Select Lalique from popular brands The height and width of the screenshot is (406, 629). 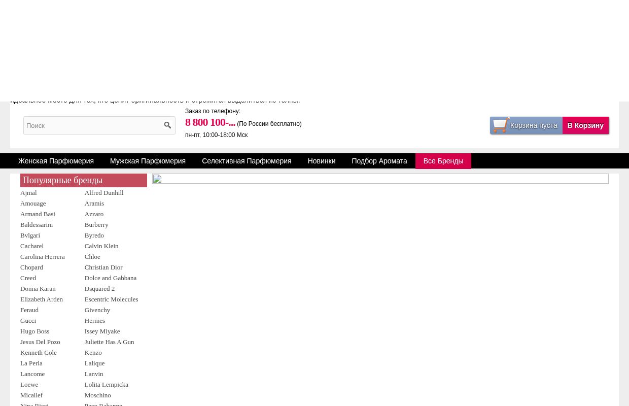pyautogui.click(x=94, y=363)
